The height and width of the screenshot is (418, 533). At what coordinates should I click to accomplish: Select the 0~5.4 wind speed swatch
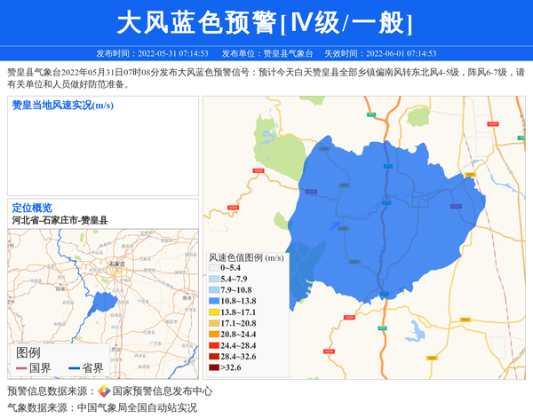[x=213, y=267]
